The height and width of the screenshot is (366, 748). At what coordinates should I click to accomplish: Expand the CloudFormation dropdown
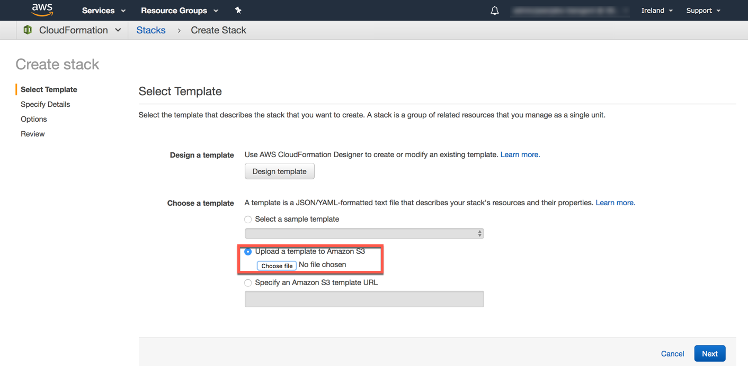[x=79, y=30]
